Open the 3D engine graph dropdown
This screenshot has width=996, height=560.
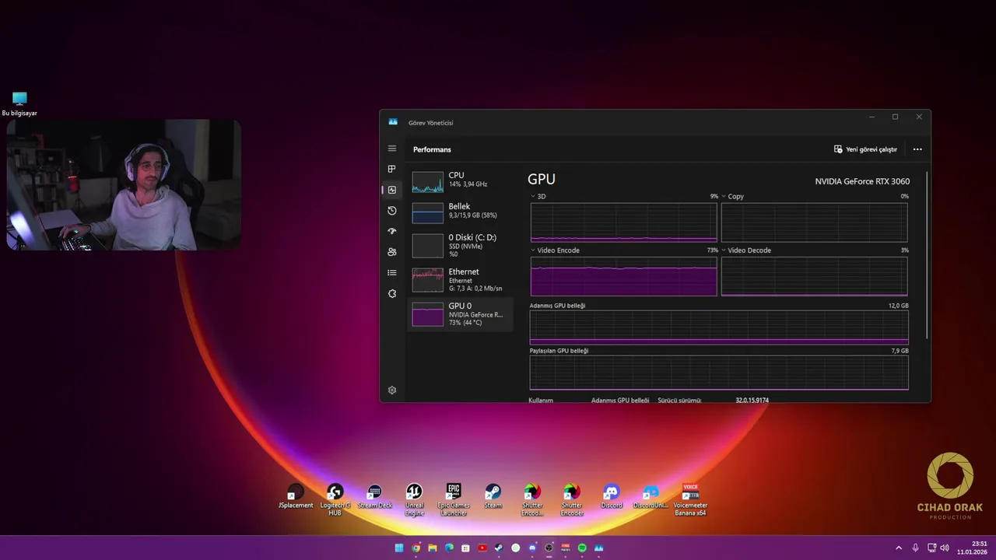coord(538,196)
